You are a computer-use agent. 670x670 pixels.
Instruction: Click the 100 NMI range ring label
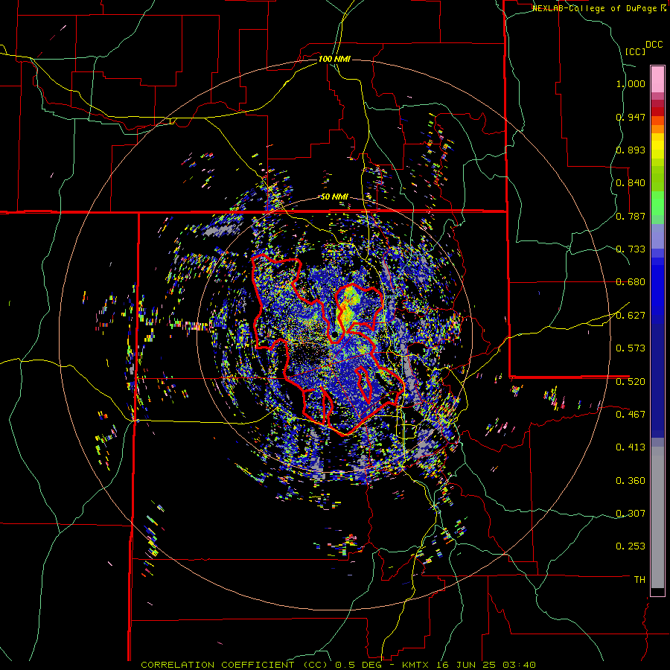[334, 59]
